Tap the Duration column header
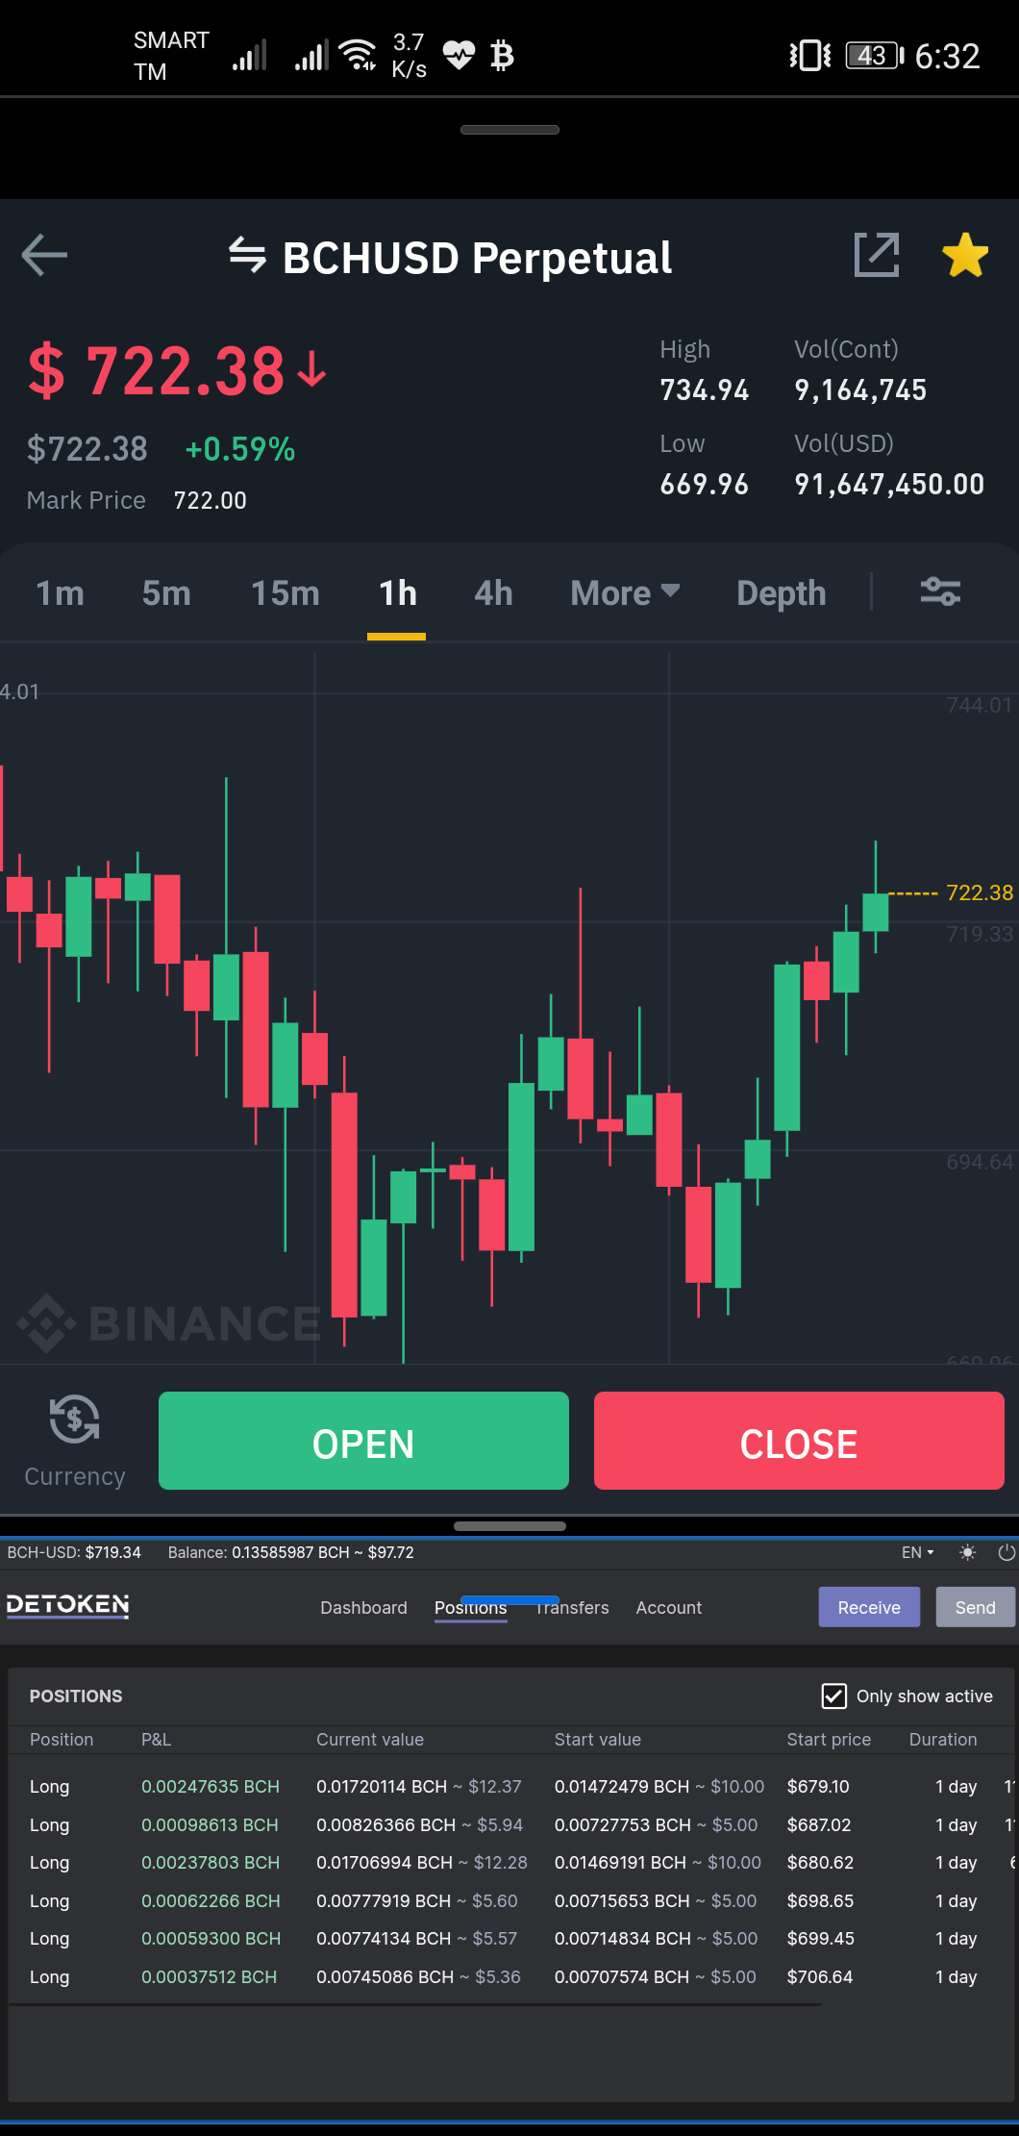This screenshot has width=1019, height=2136. point(943,1739)
